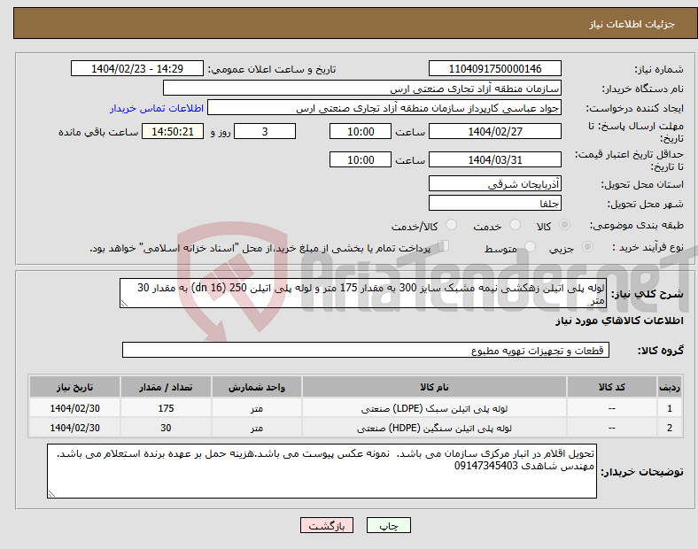
Task: Click the شرح کلی نیاز description textarea
Action: 363,293
